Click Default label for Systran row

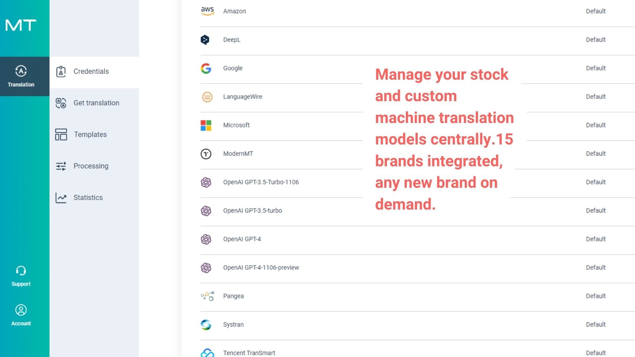pos(596,325)
